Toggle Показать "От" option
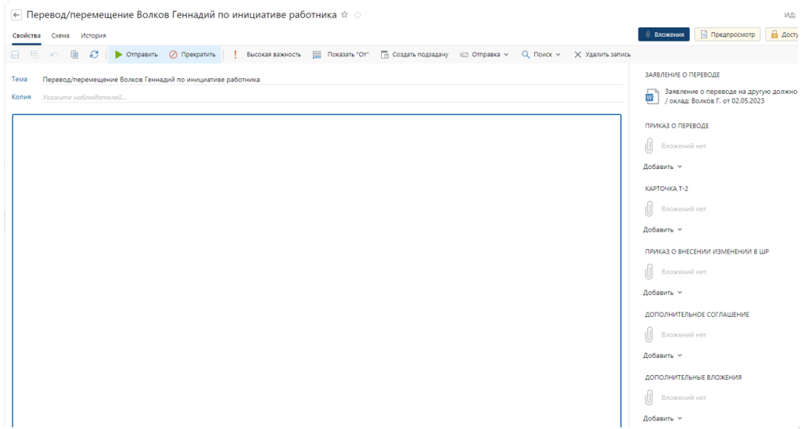 [x=340, y=55]
